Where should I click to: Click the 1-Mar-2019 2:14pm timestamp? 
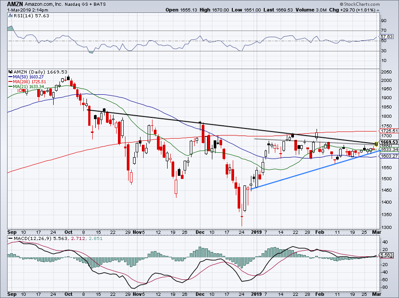[27, 10]
